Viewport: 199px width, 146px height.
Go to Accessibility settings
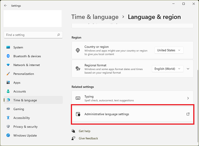pos(33,118)
